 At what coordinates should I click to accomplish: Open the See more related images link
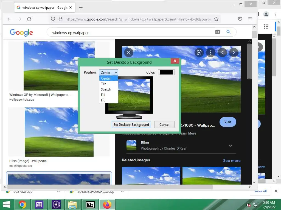pyautogui.click(x=232, y=161)
